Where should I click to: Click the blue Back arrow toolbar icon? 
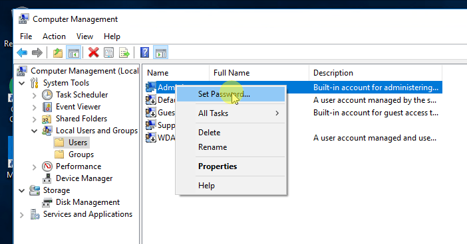tap(22, 53)
